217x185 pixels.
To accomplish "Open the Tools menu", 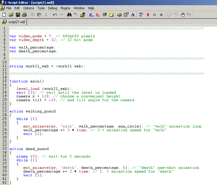I will pos(41,8).
